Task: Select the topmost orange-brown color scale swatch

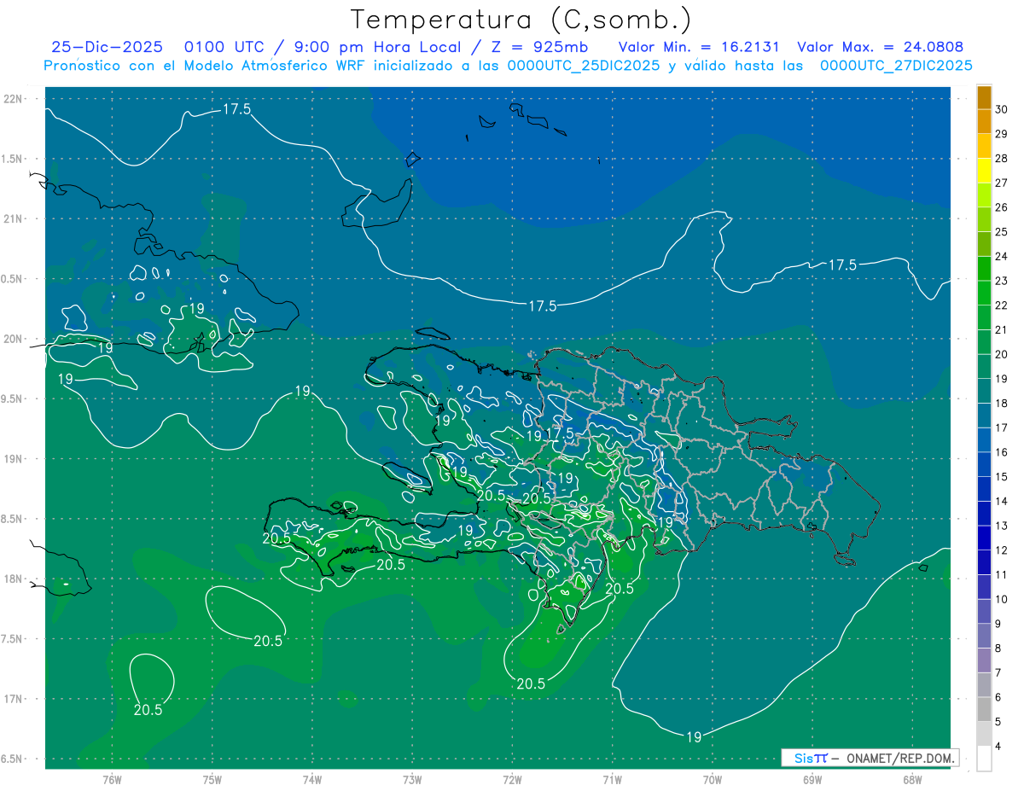Action: tap(984, 97)
